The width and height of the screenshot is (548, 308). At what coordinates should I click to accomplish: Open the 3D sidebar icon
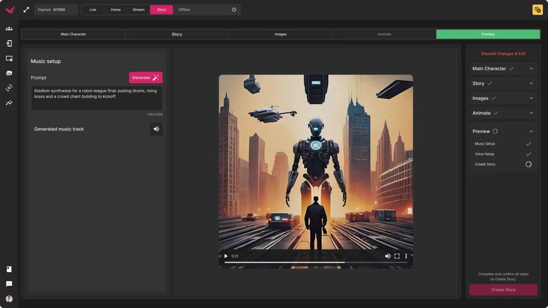(x=9, y=88)
